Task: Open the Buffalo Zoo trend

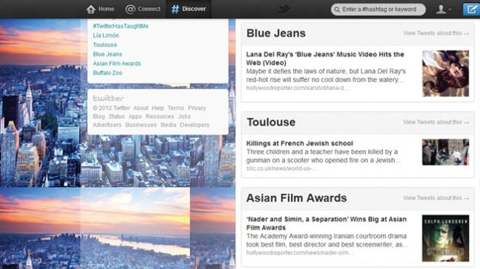Action: pyautogui.click(x=108, y=73)
